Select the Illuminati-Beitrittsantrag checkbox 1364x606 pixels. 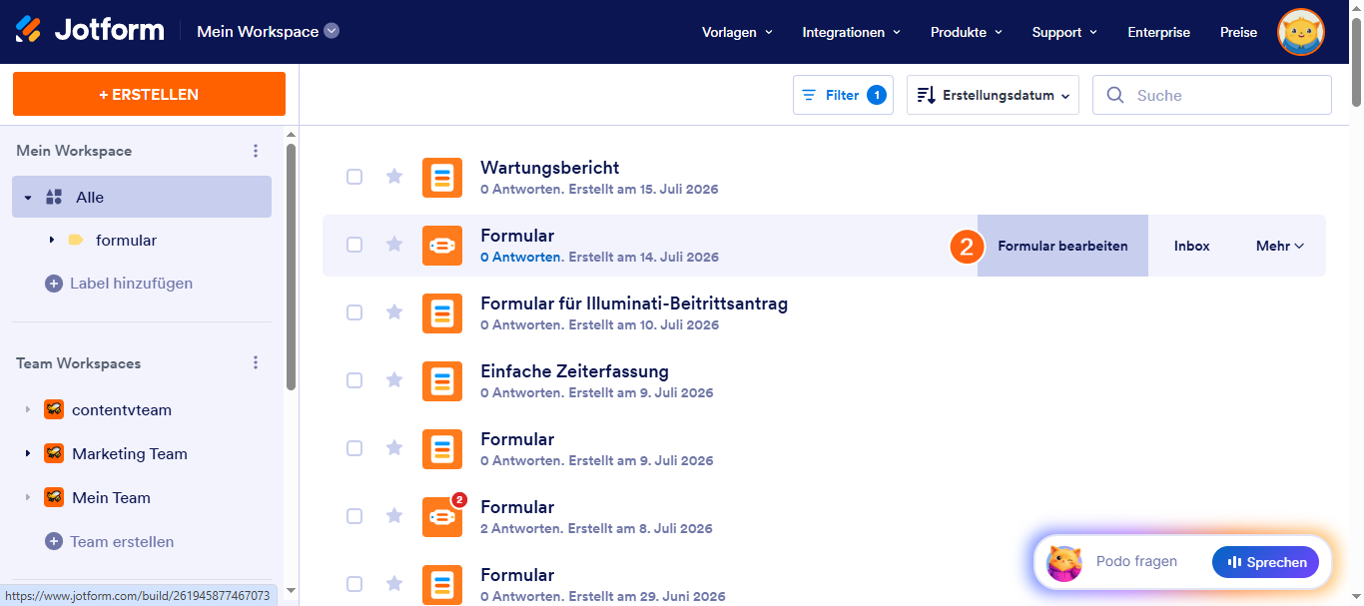pos(354,312)
